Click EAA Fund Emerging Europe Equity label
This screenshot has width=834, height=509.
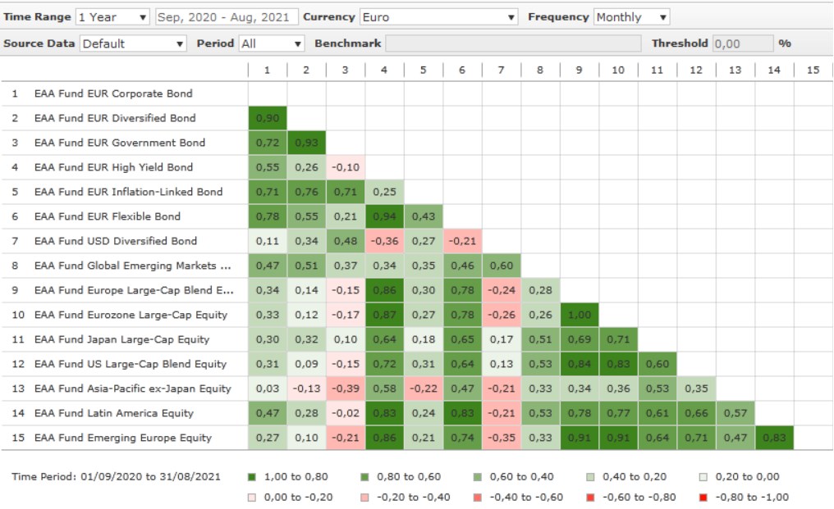[122, 438]
